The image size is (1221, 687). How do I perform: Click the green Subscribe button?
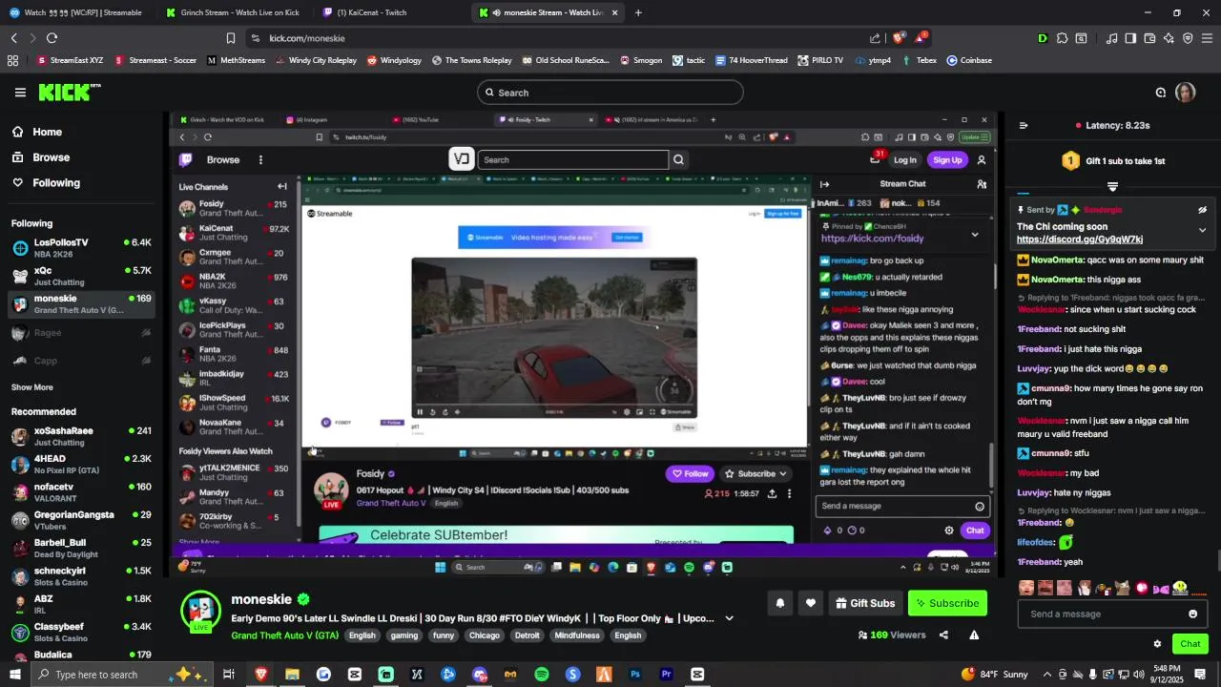947,603
